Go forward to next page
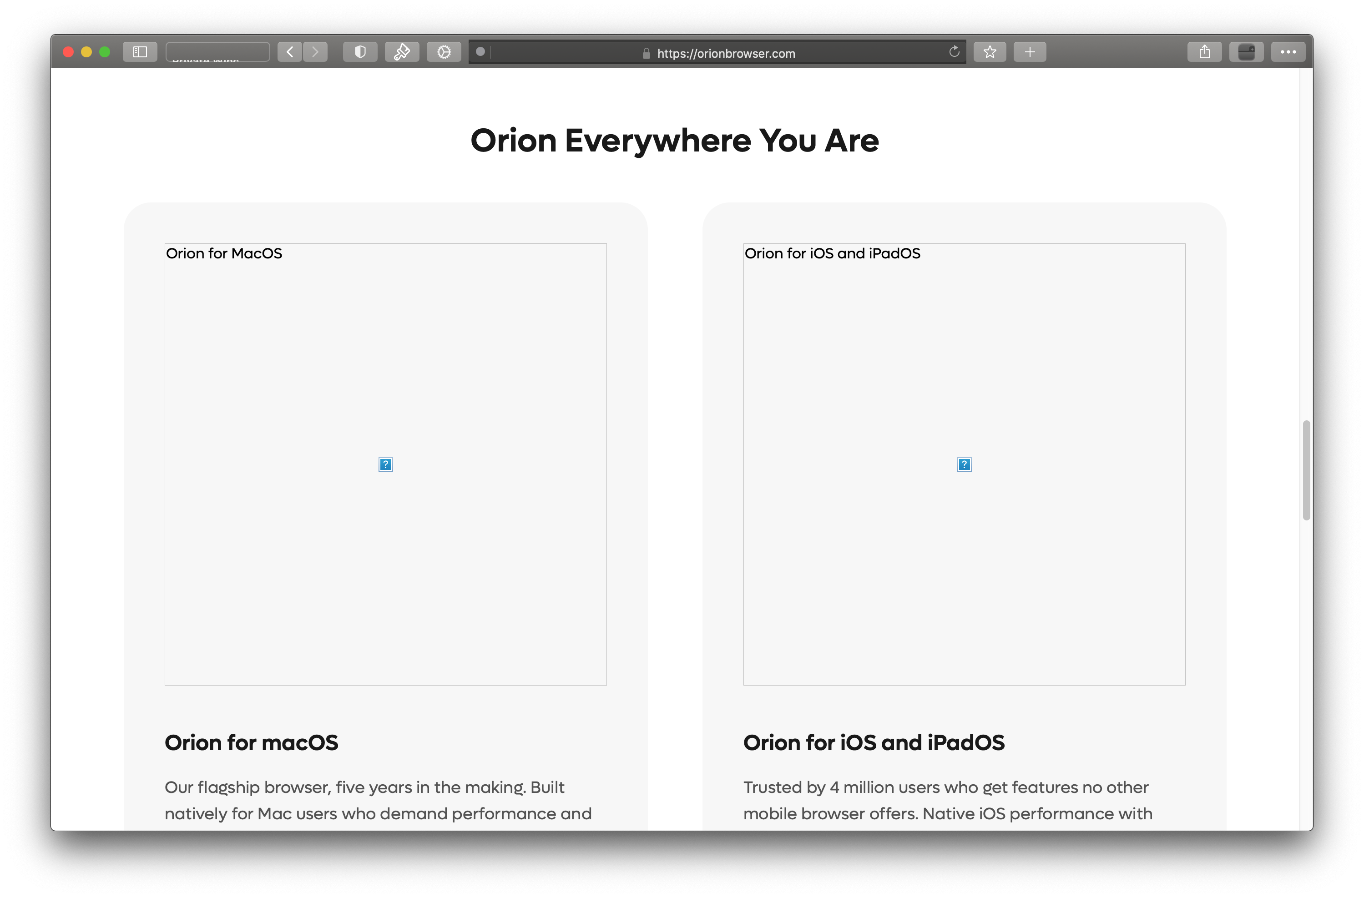The height and width of the screenshot is (898, 1364). pyautogui.click(x=315, y=52)
